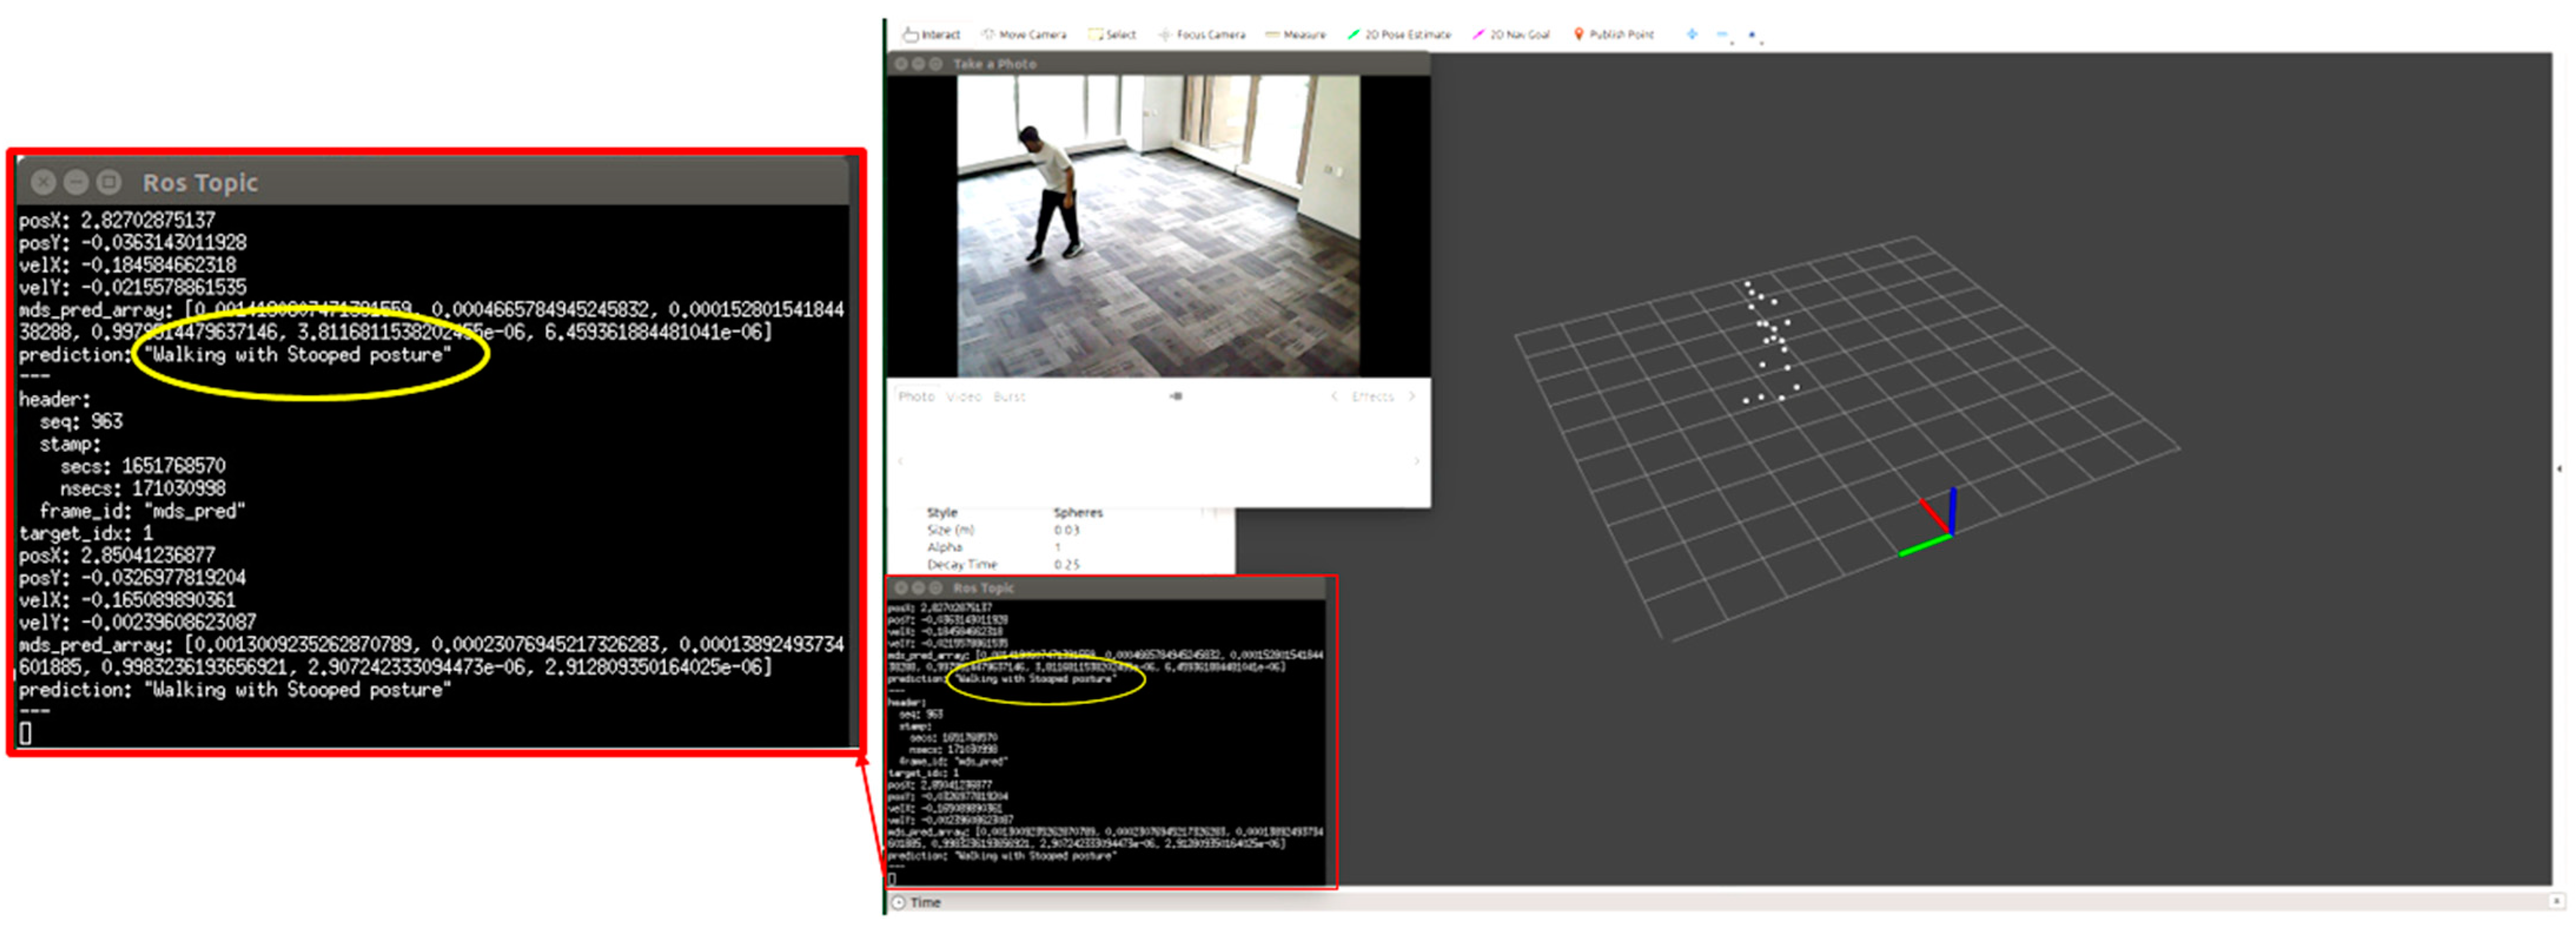
Task: Click the blue crosshair add-tool icon
Action: 1692,34
